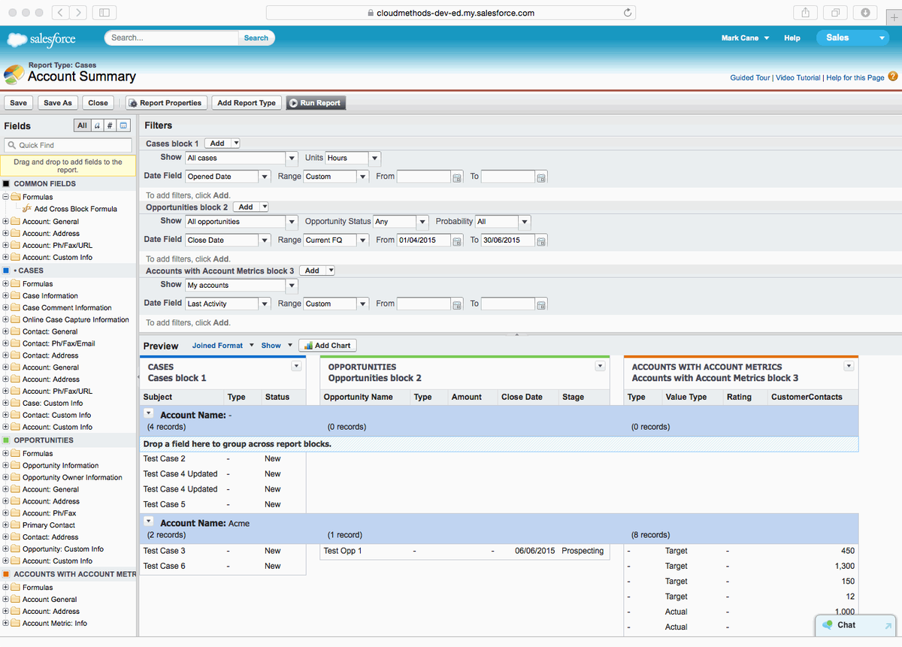Open calendar picker for Opportunities block From date
The image size is (902, 647).
[x=456, y=240]
